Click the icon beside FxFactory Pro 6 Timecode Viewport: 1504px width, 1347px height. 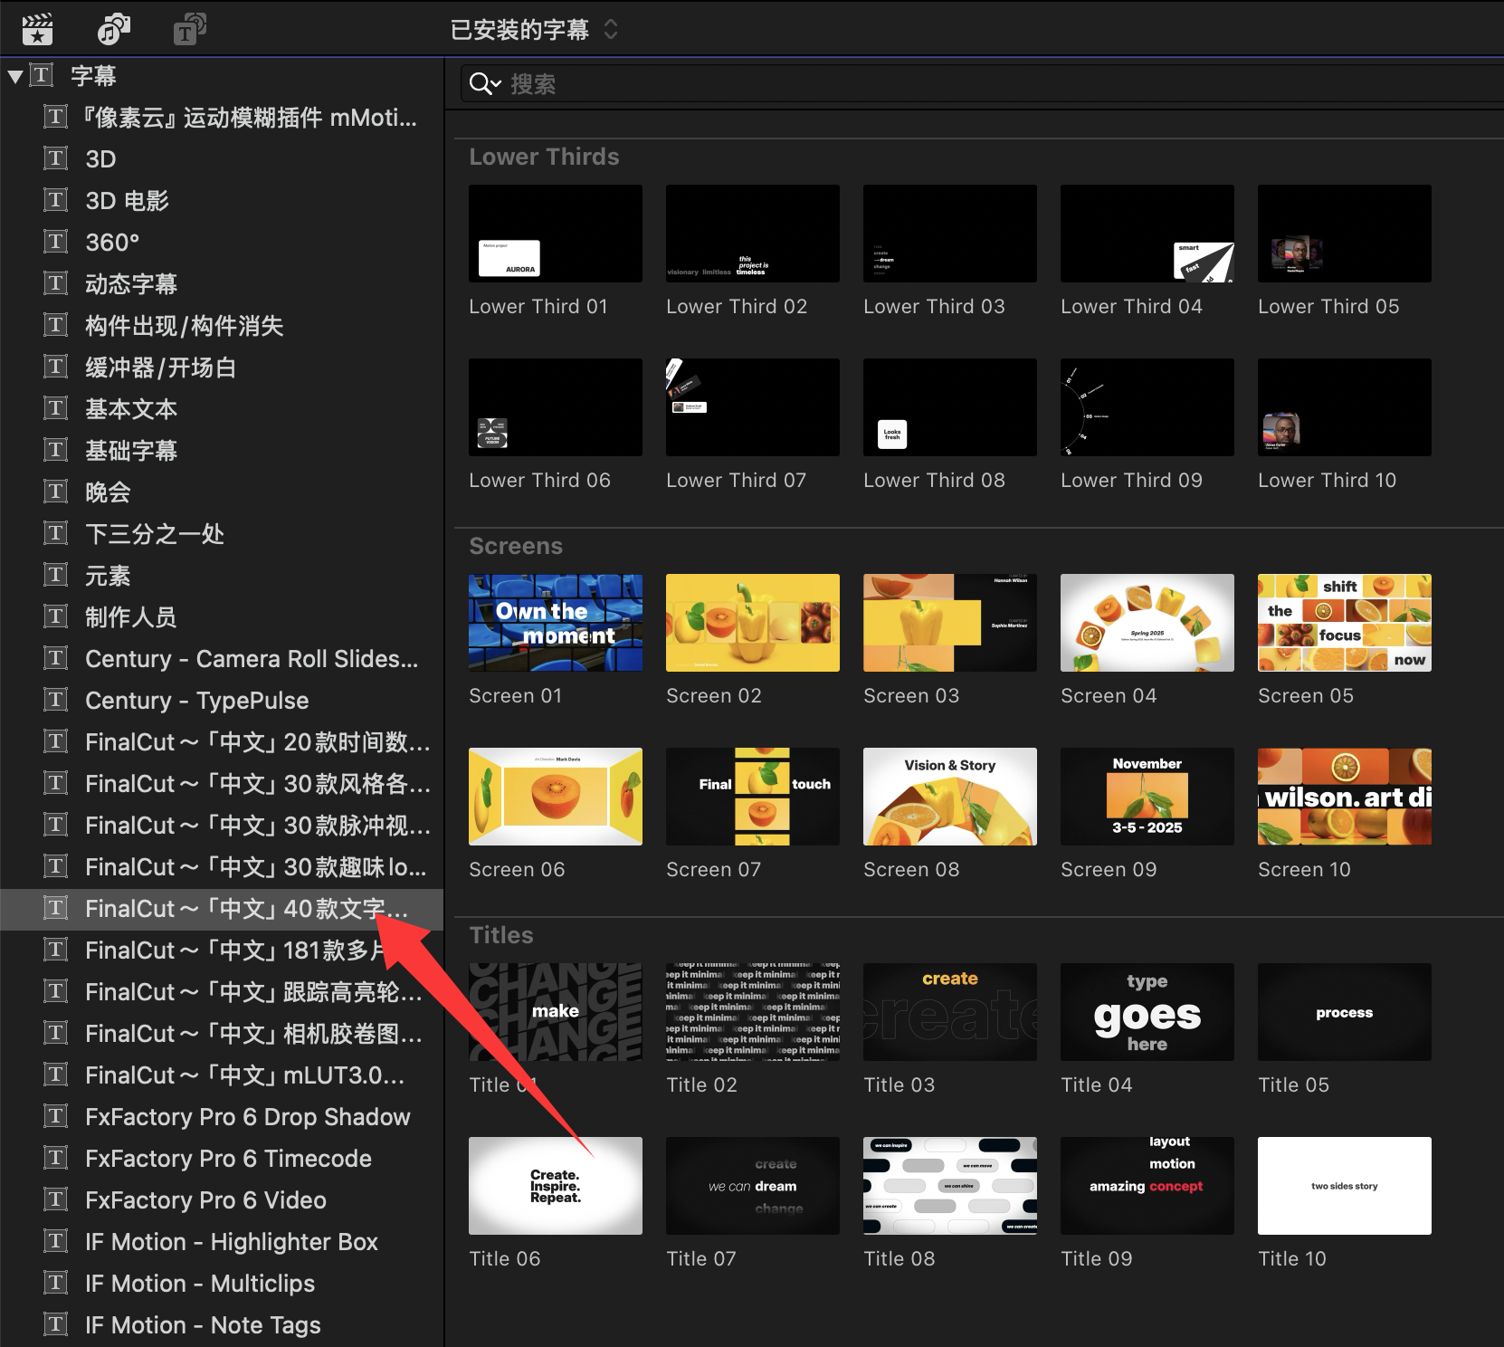click(x=56, y=1158)
